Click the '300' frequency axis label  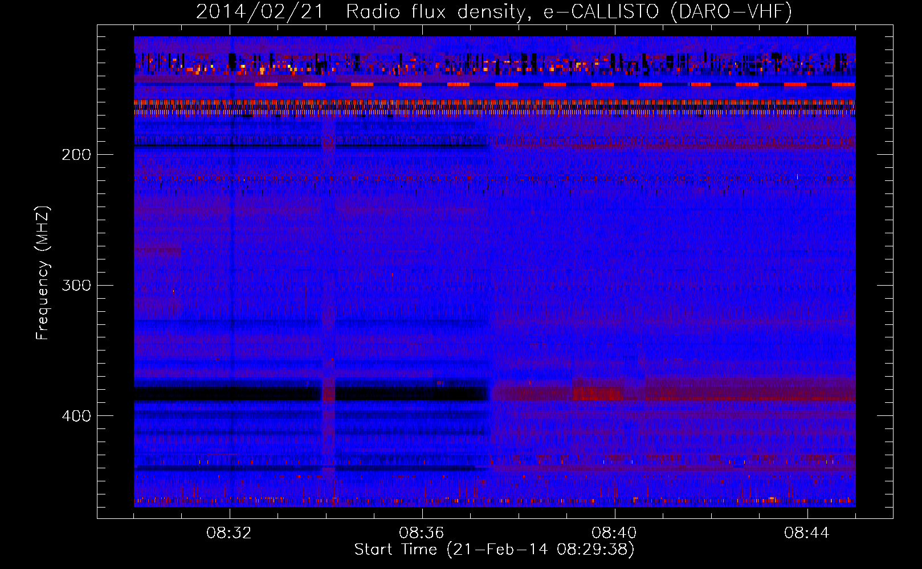pyautogui.click(x=76, y=285)
